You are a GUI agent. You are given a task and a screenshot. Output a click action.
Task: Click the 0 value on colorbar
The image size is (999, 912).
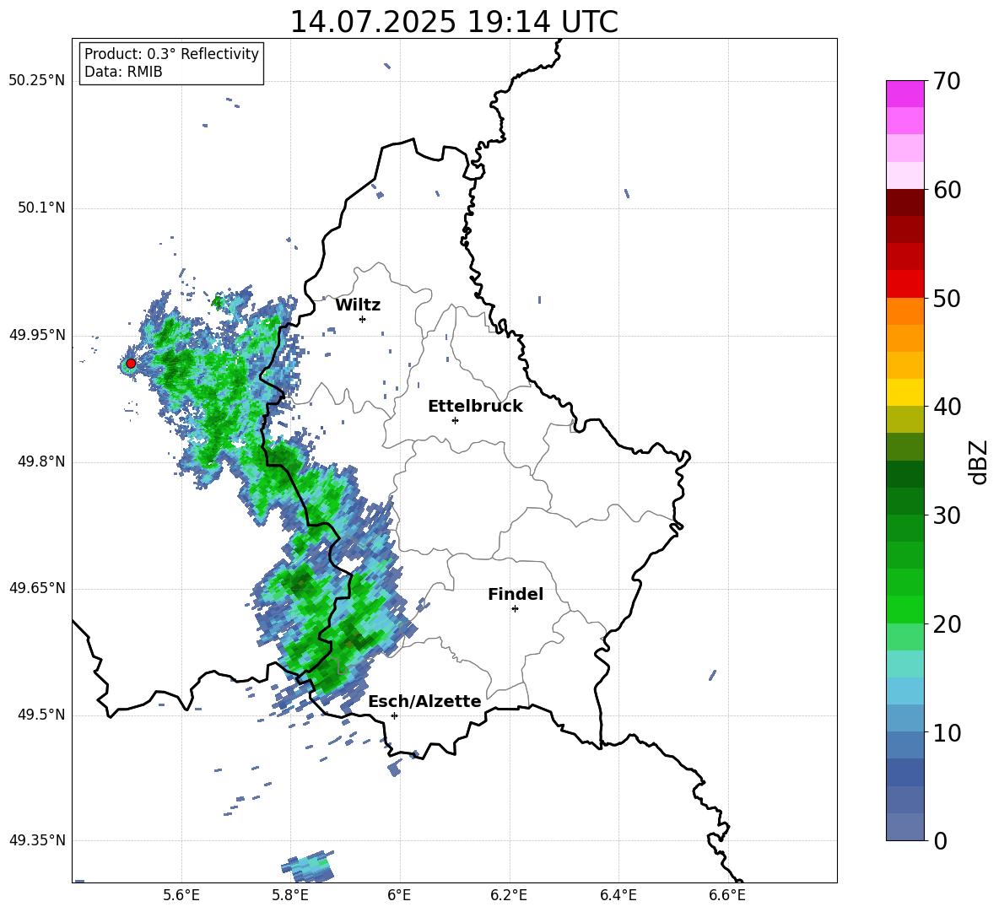[x=940, y=841]
